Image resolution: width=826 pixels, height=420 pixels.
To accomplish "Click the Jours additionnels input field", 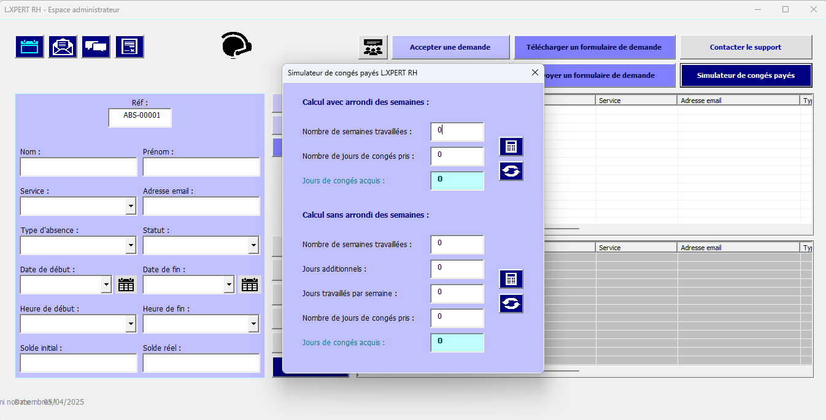I will click(x=457, y=269).
